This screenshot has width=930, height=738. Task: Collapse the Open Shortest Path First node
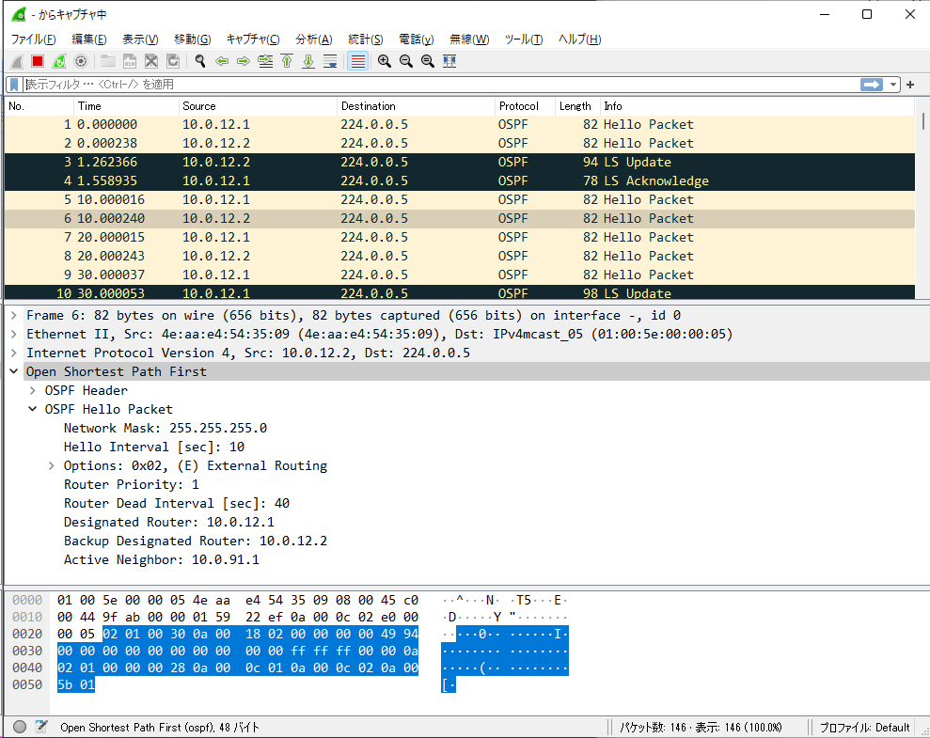click(x=14, y=371)
